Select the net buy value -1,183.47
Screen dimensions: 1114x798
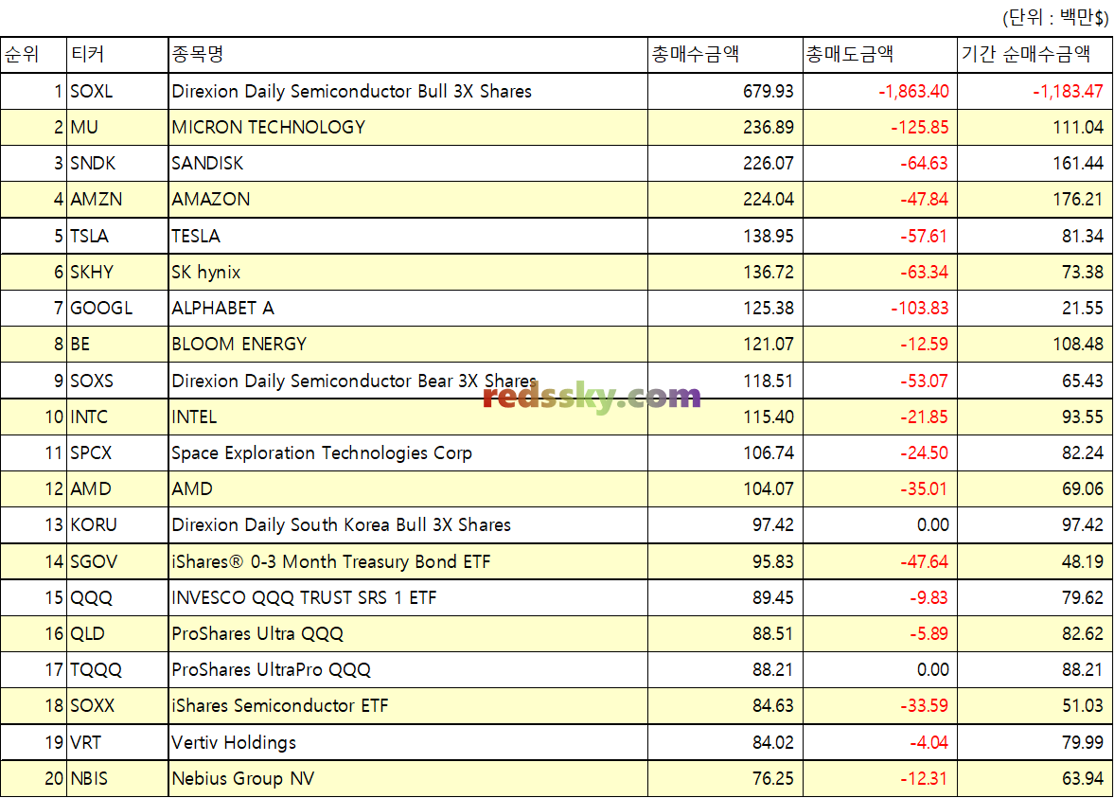point(1068,92)
